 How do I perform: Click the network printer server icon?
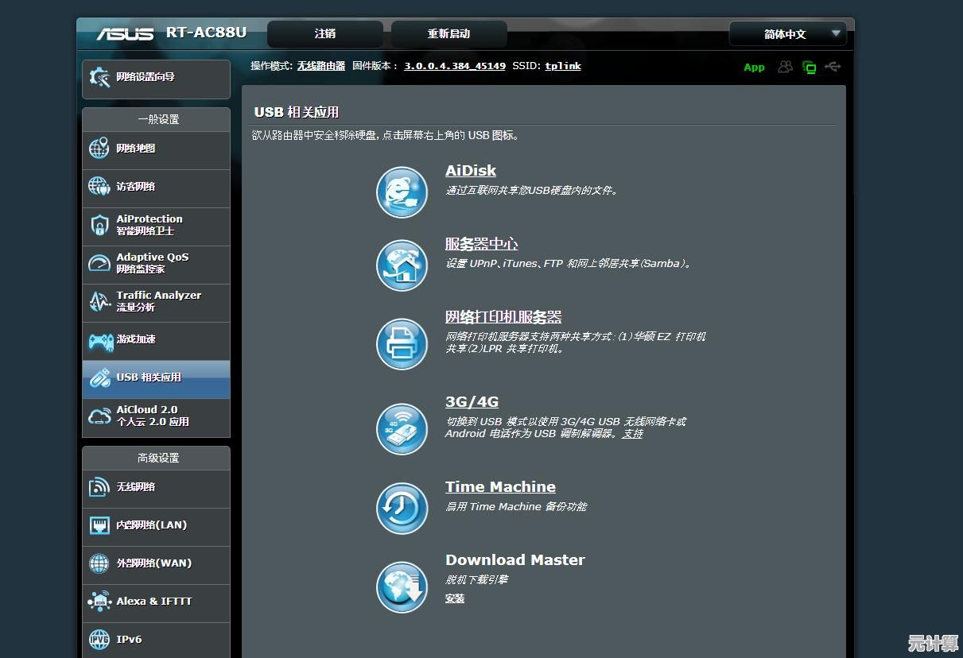[402, 343]
